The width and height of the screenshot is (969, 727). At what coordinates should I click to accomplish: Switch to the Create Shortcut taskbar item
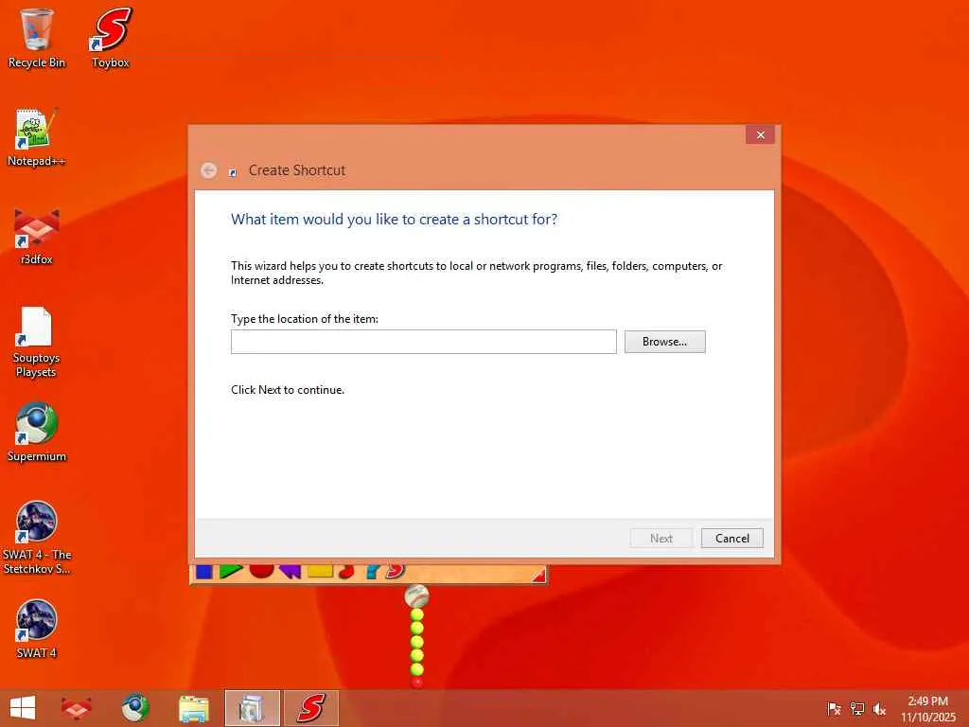(x=252, y=708)
